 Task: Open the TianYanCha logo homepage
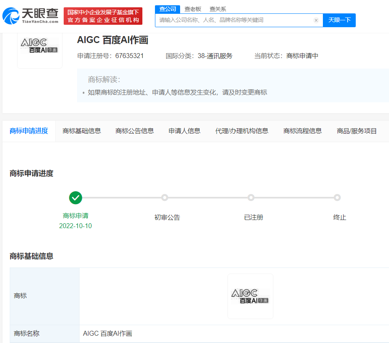30,16
